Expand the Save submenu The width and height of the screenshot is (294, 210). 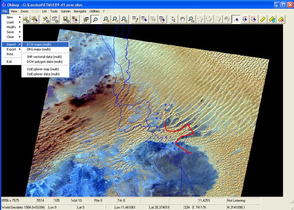coord(12,32)
